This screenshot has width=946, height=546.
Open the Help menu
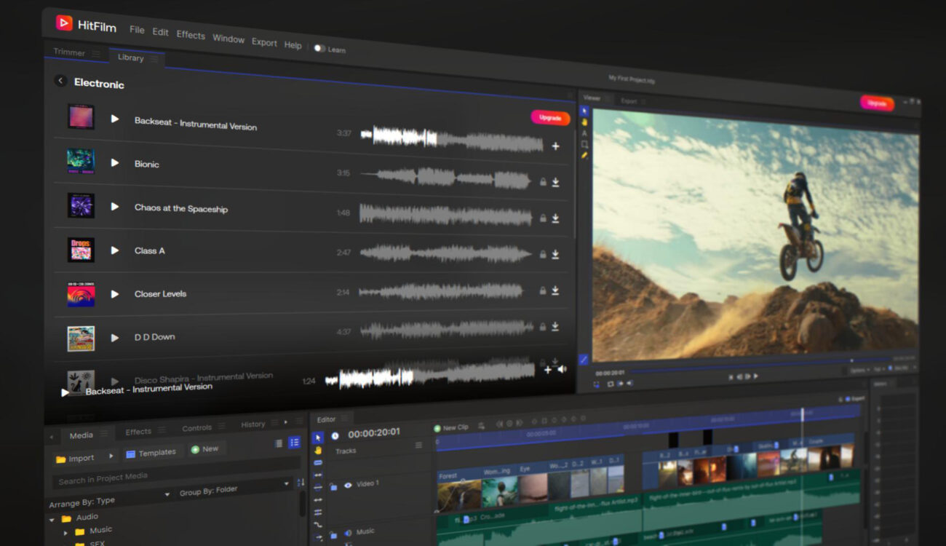293,45
